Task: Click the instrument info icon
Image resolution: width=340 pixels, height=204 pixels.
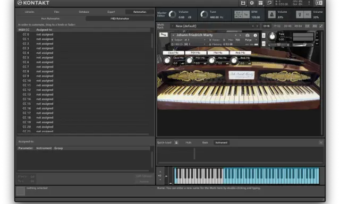Action: pyautogui.click(x=255, y=36)
